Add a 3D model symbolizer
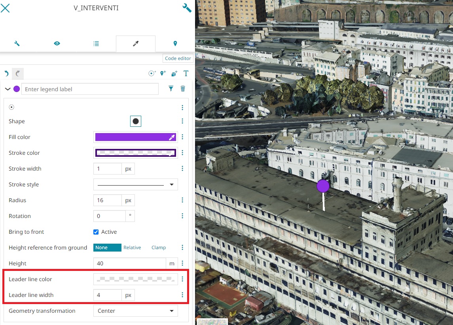Viewport: 453px width, 325px height. pyautogui.click(x=174, y=73)
